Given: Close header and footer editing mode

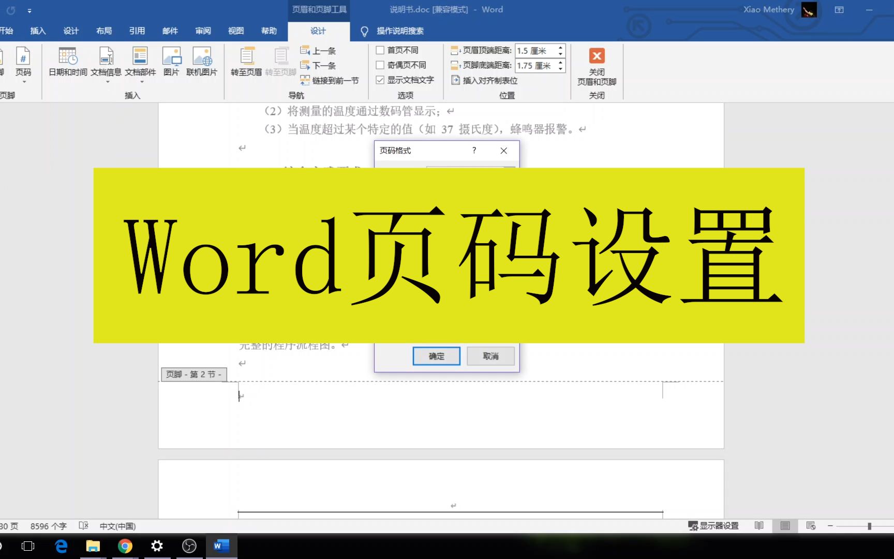Looking at the screenshot, I should point(596,66).
